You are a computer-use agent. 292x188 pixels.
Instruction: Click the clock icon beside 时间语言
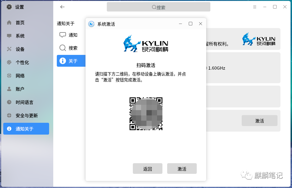[9, 102]
